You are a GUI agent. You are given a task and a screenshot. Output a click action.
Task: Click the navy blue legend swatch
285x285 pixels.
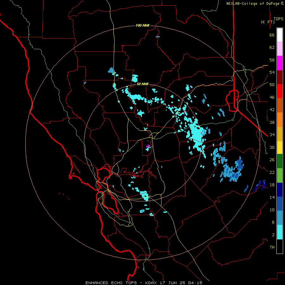[x=280, y=190]
